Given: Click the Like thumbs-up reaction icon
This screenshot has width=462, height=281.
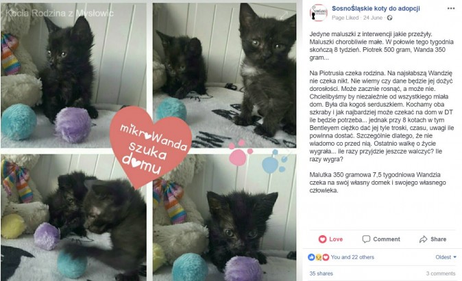Looking at the screenshot, I should [x=311, y=257].
